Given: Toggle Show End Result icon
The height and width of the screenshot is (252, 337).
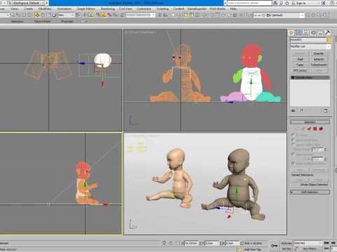Looking at the screenshot, I should 302,111.
